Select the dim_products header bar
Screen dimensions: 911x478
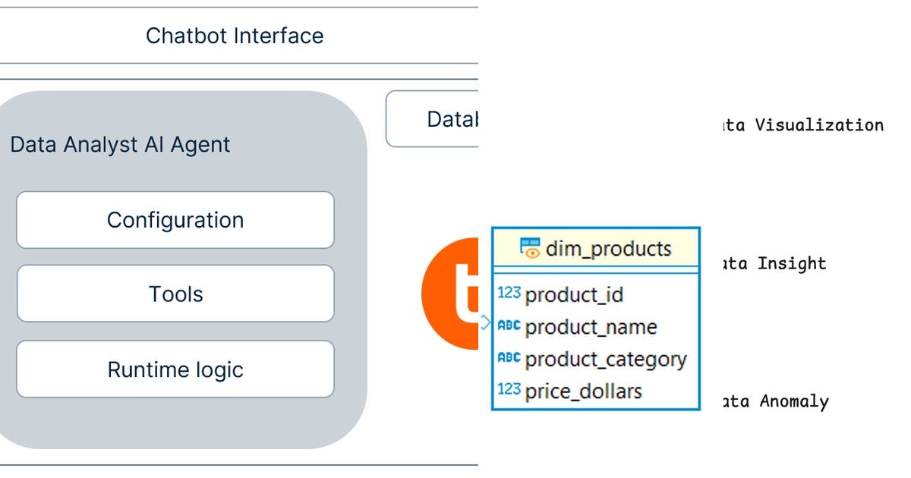[596, 248]
